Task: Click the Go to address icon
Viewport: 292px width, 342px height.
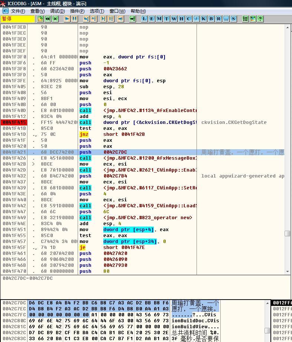Action: pos(132,19)
